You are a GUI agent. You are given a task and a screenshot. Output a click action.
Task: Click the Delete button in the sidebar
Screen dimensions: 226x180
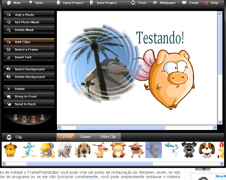pos(29,89)
